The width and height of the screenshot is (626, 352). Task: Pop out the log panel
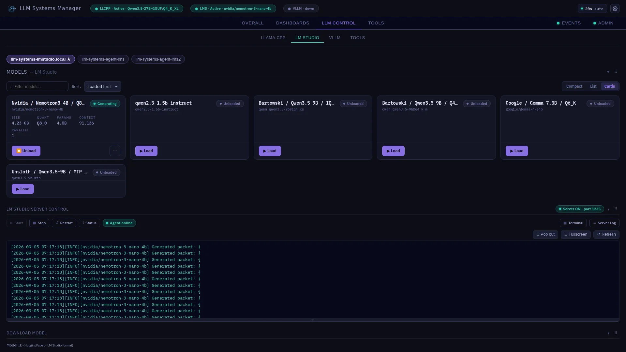coord(545,234)
